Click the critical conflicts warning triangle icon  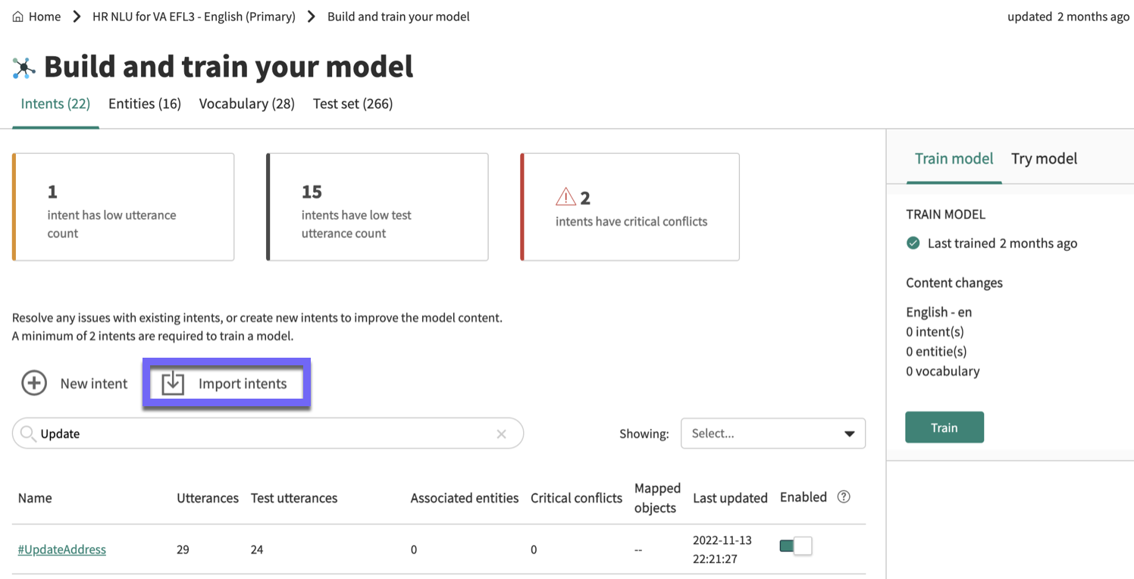coord(565,198)
